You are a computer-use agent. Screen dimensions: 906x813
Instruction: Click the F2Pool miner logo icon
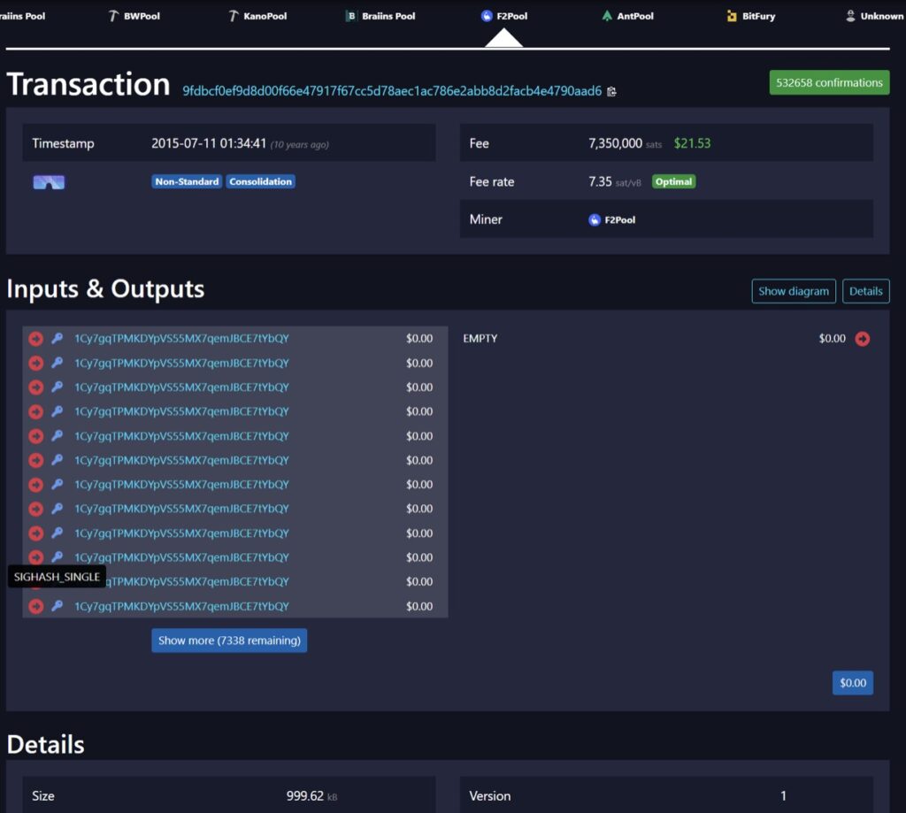(x=595, y=219)
